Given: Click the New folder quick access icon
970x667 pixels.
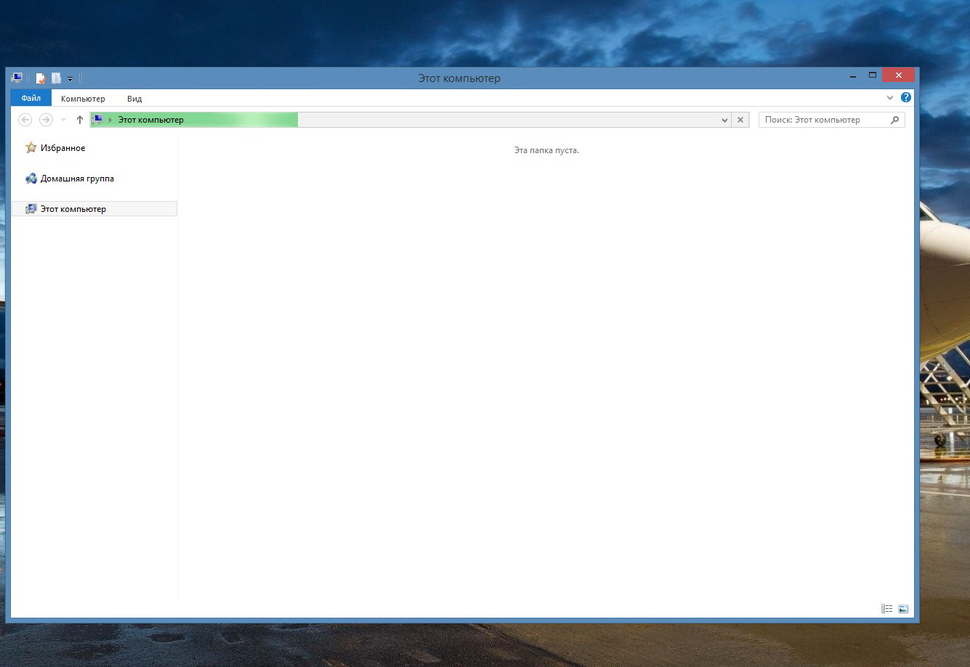Looking at the screenshot, I should point(56,78).
